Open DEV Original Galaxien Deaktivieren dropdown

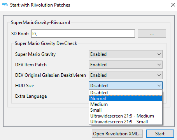[126, 75]
